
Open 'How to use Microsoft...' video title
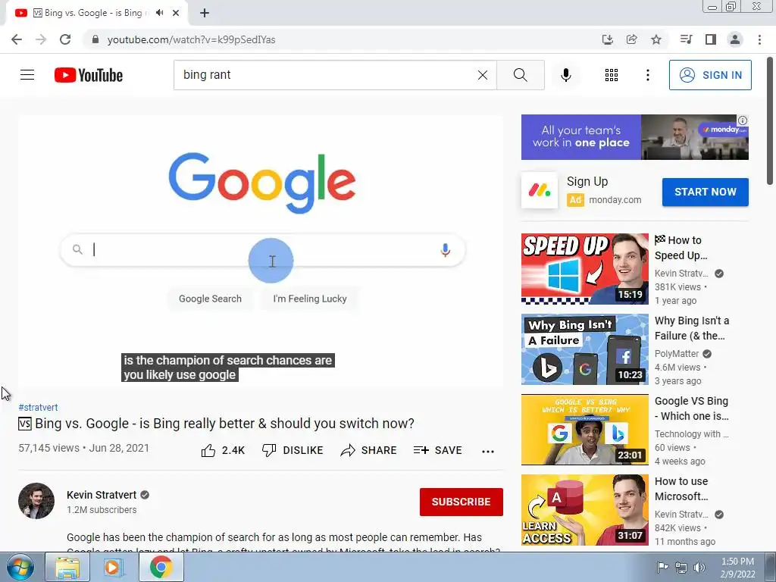pyautogui.click(x=681, y=489)
